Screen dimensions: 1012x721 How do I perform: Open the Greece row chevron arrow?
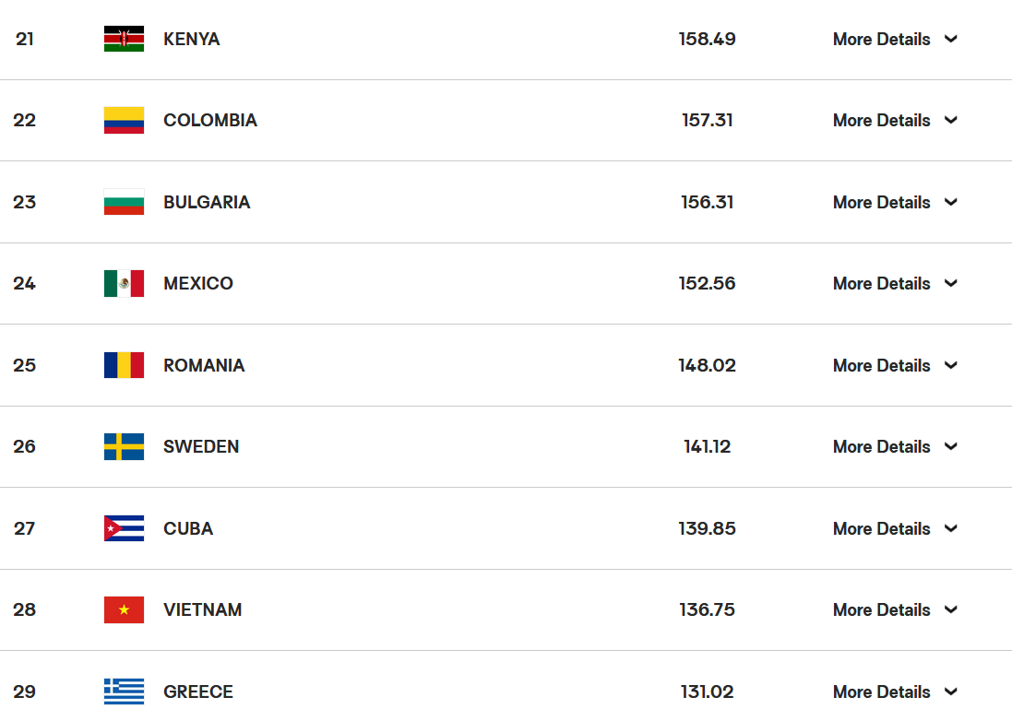pos(951,691)
